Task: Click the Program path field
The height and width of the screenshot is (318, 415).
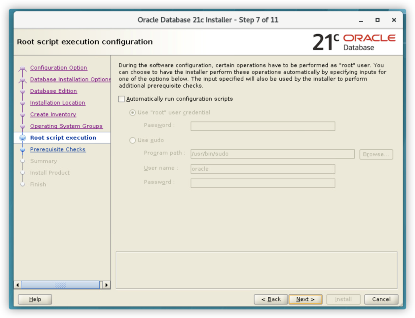Action: [272, 154]
